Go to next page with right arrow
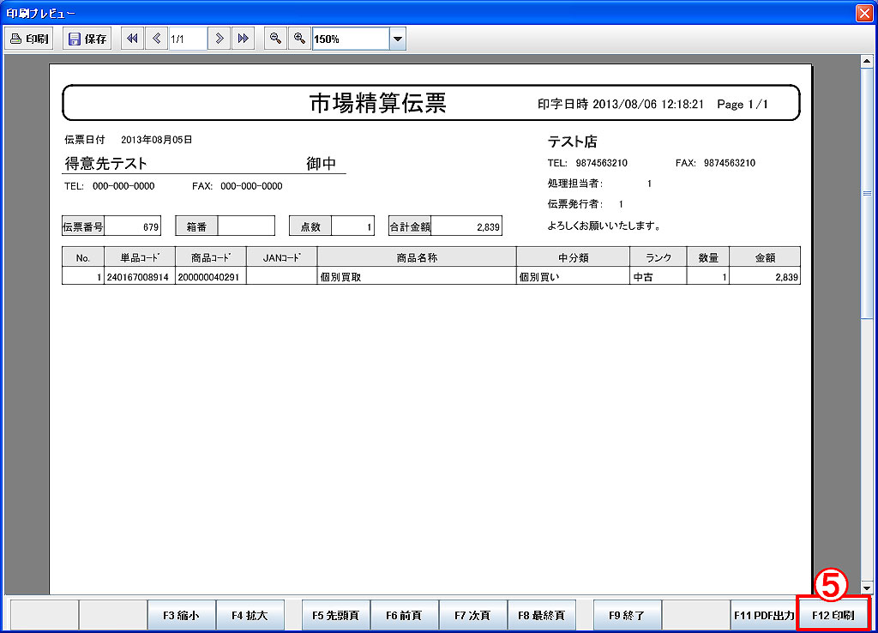This screenshot has height=633, width=878. (x=220, y=39)
